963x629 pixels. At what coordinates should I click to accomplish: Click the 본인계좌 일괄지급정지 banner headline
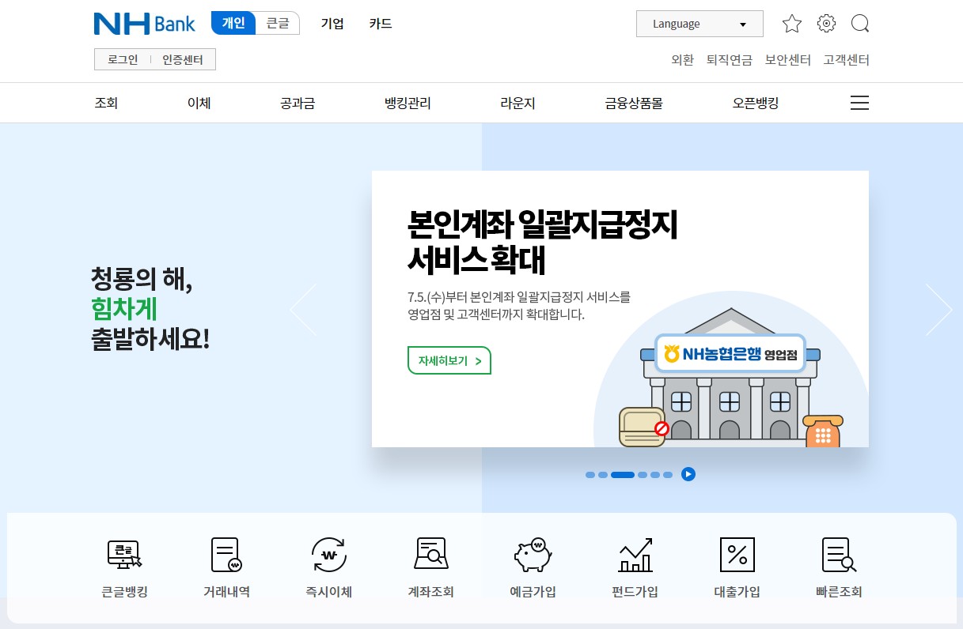point(543,241)
